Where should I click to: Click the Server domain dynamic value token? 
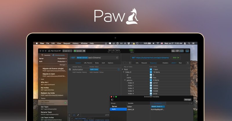click(x=82, y=58)
